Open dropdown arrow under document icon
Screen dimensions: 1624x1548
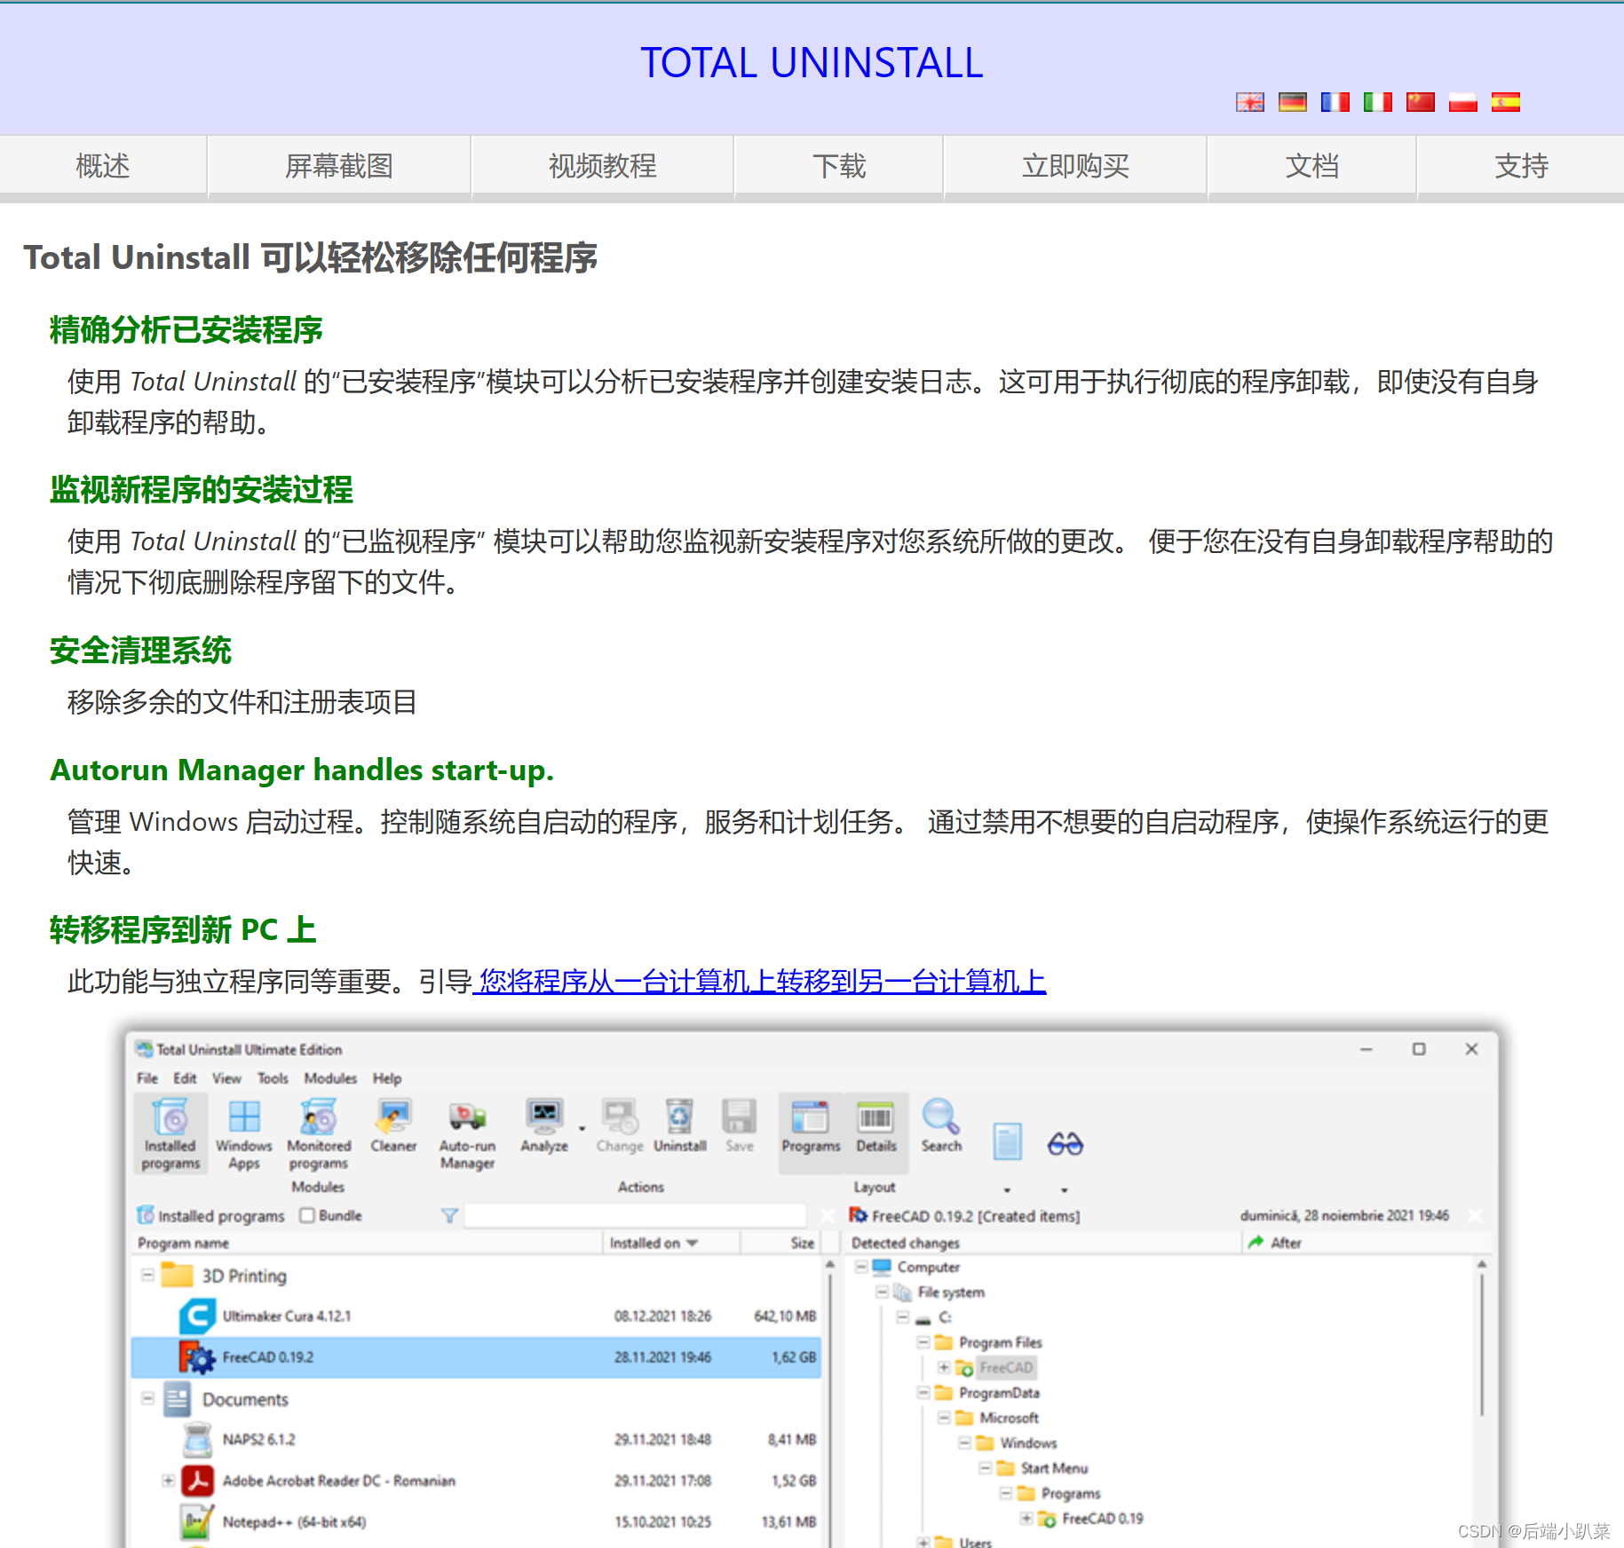(1007, 1189)
